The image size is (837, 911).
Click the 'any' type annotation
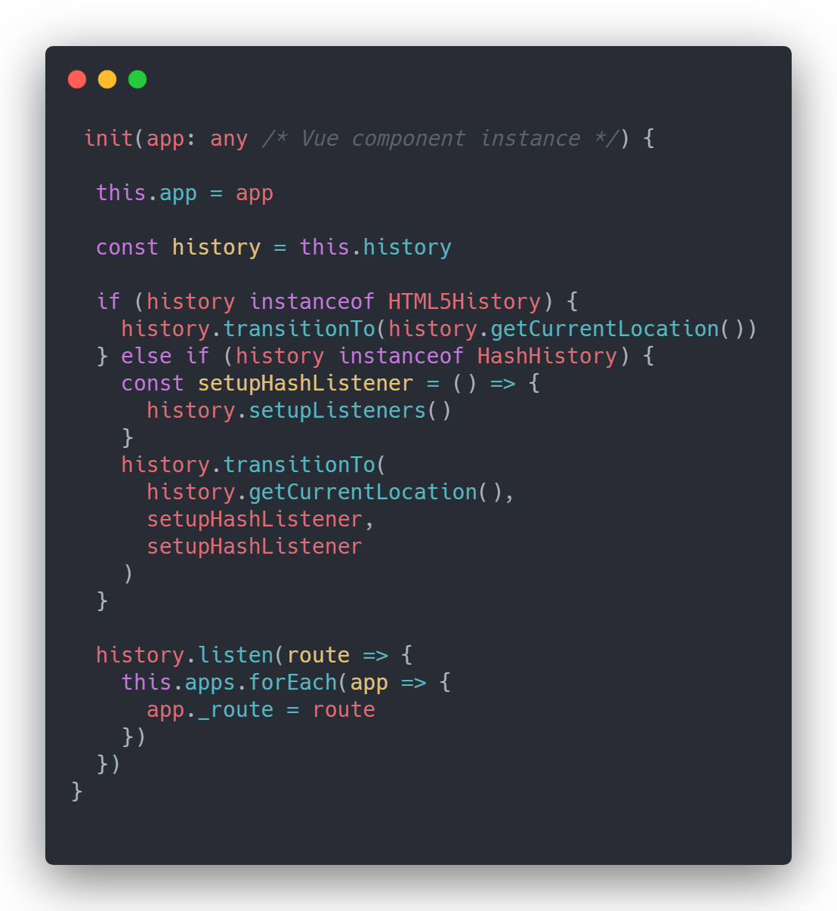tap(229, 139)
